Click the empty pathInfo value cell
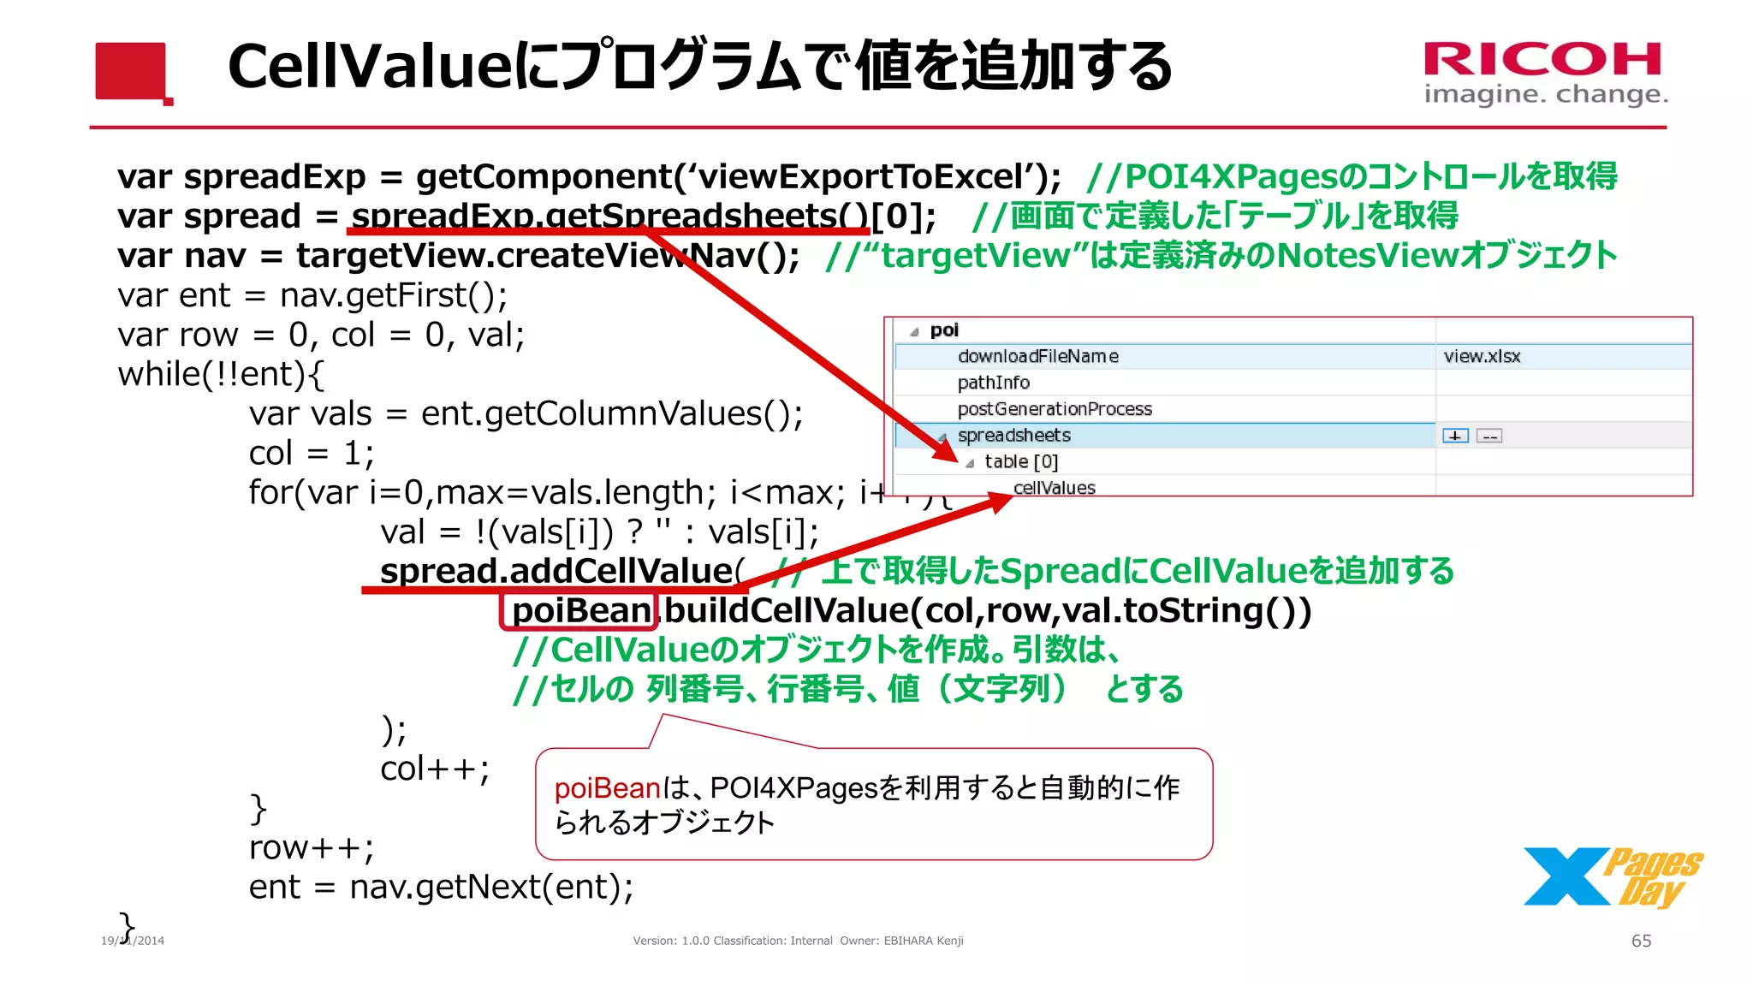This screenshot has height=986, width=1753. (x=1564, y=383)
